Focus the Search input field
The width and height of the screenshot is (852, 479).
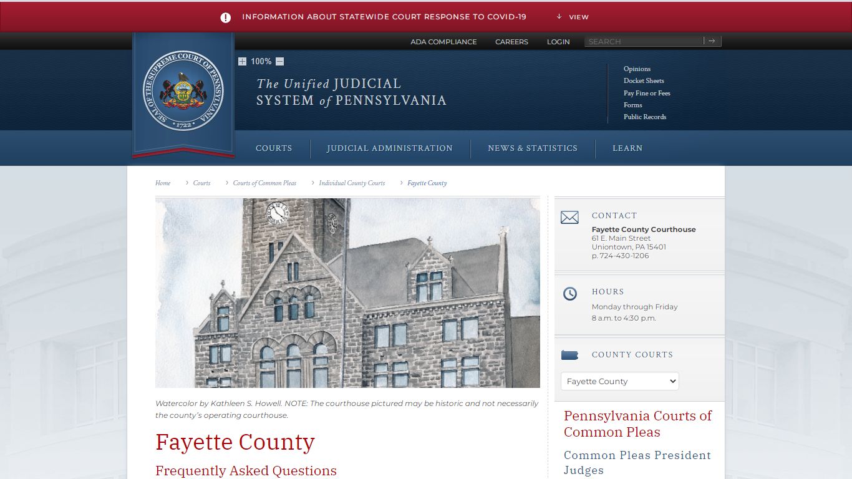[644, 41]
